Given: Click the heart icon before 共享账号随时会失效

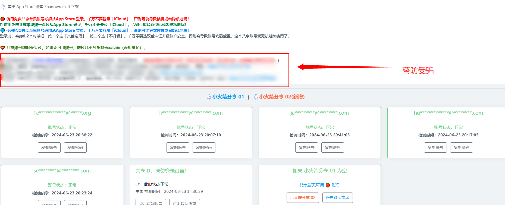Looking at the screenshot, I should pyautogui.click(x=3, y=48).
